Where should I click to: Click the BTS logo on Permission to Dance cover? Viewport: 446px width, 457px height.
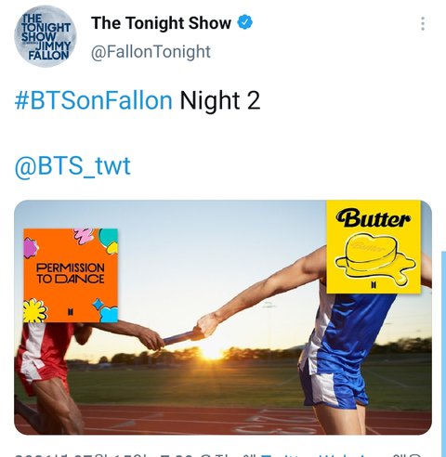point(71,311)
